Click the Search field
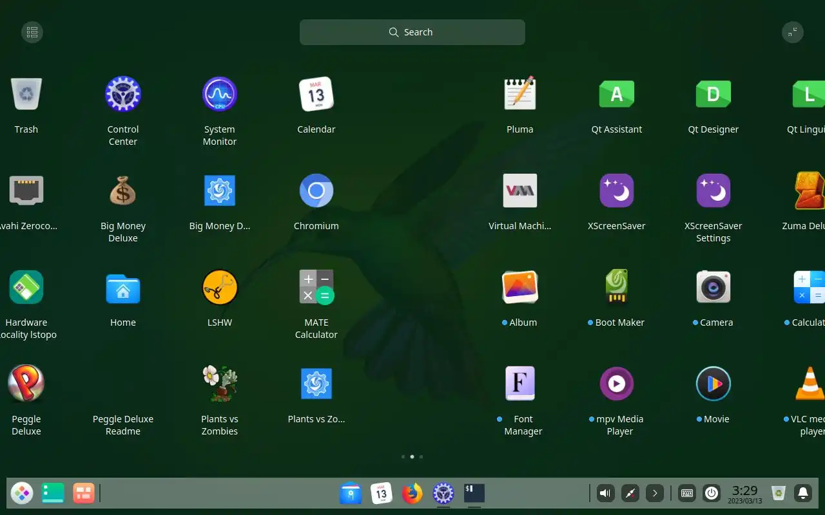 [412, 32]
